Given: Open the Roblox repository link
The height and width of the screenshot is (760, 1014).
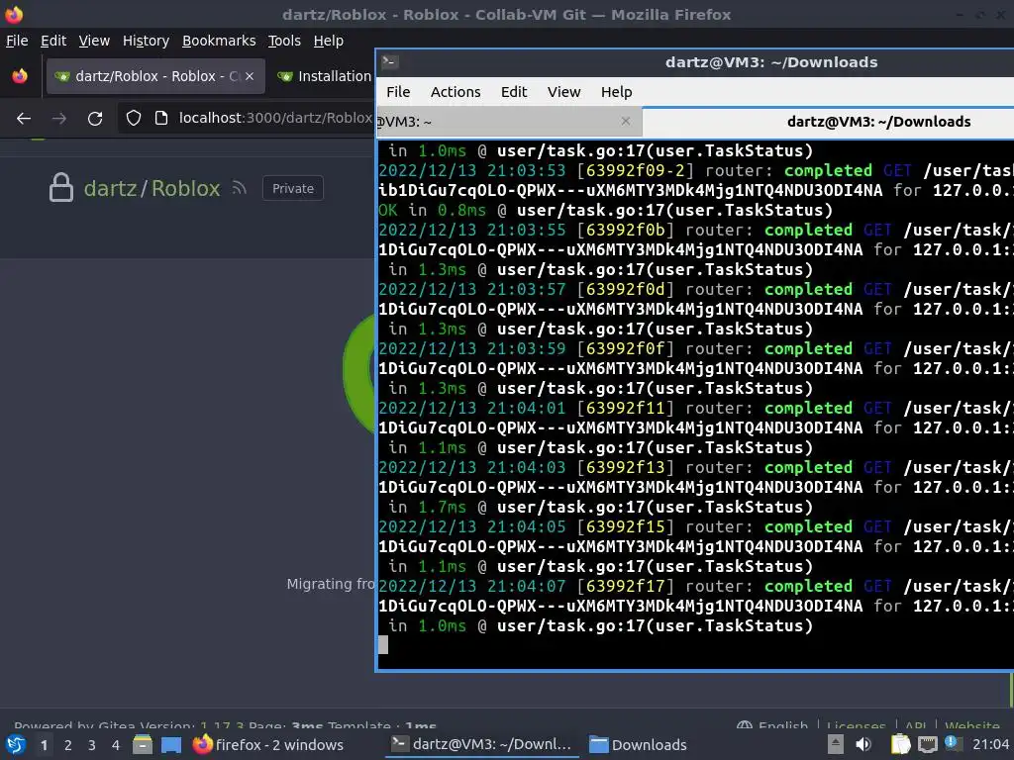Looking at the screenshot, I should (x=185, y=188).
